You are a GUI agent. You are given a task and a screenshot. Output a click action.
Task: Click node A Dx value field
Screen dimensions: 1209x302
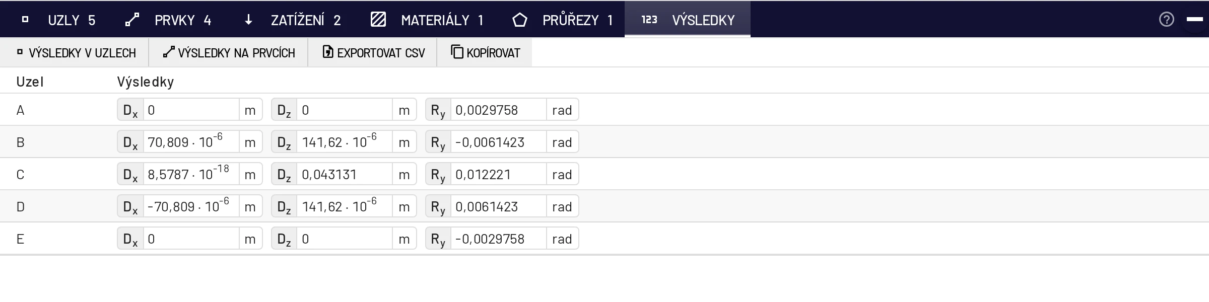[x=191, y=110]
